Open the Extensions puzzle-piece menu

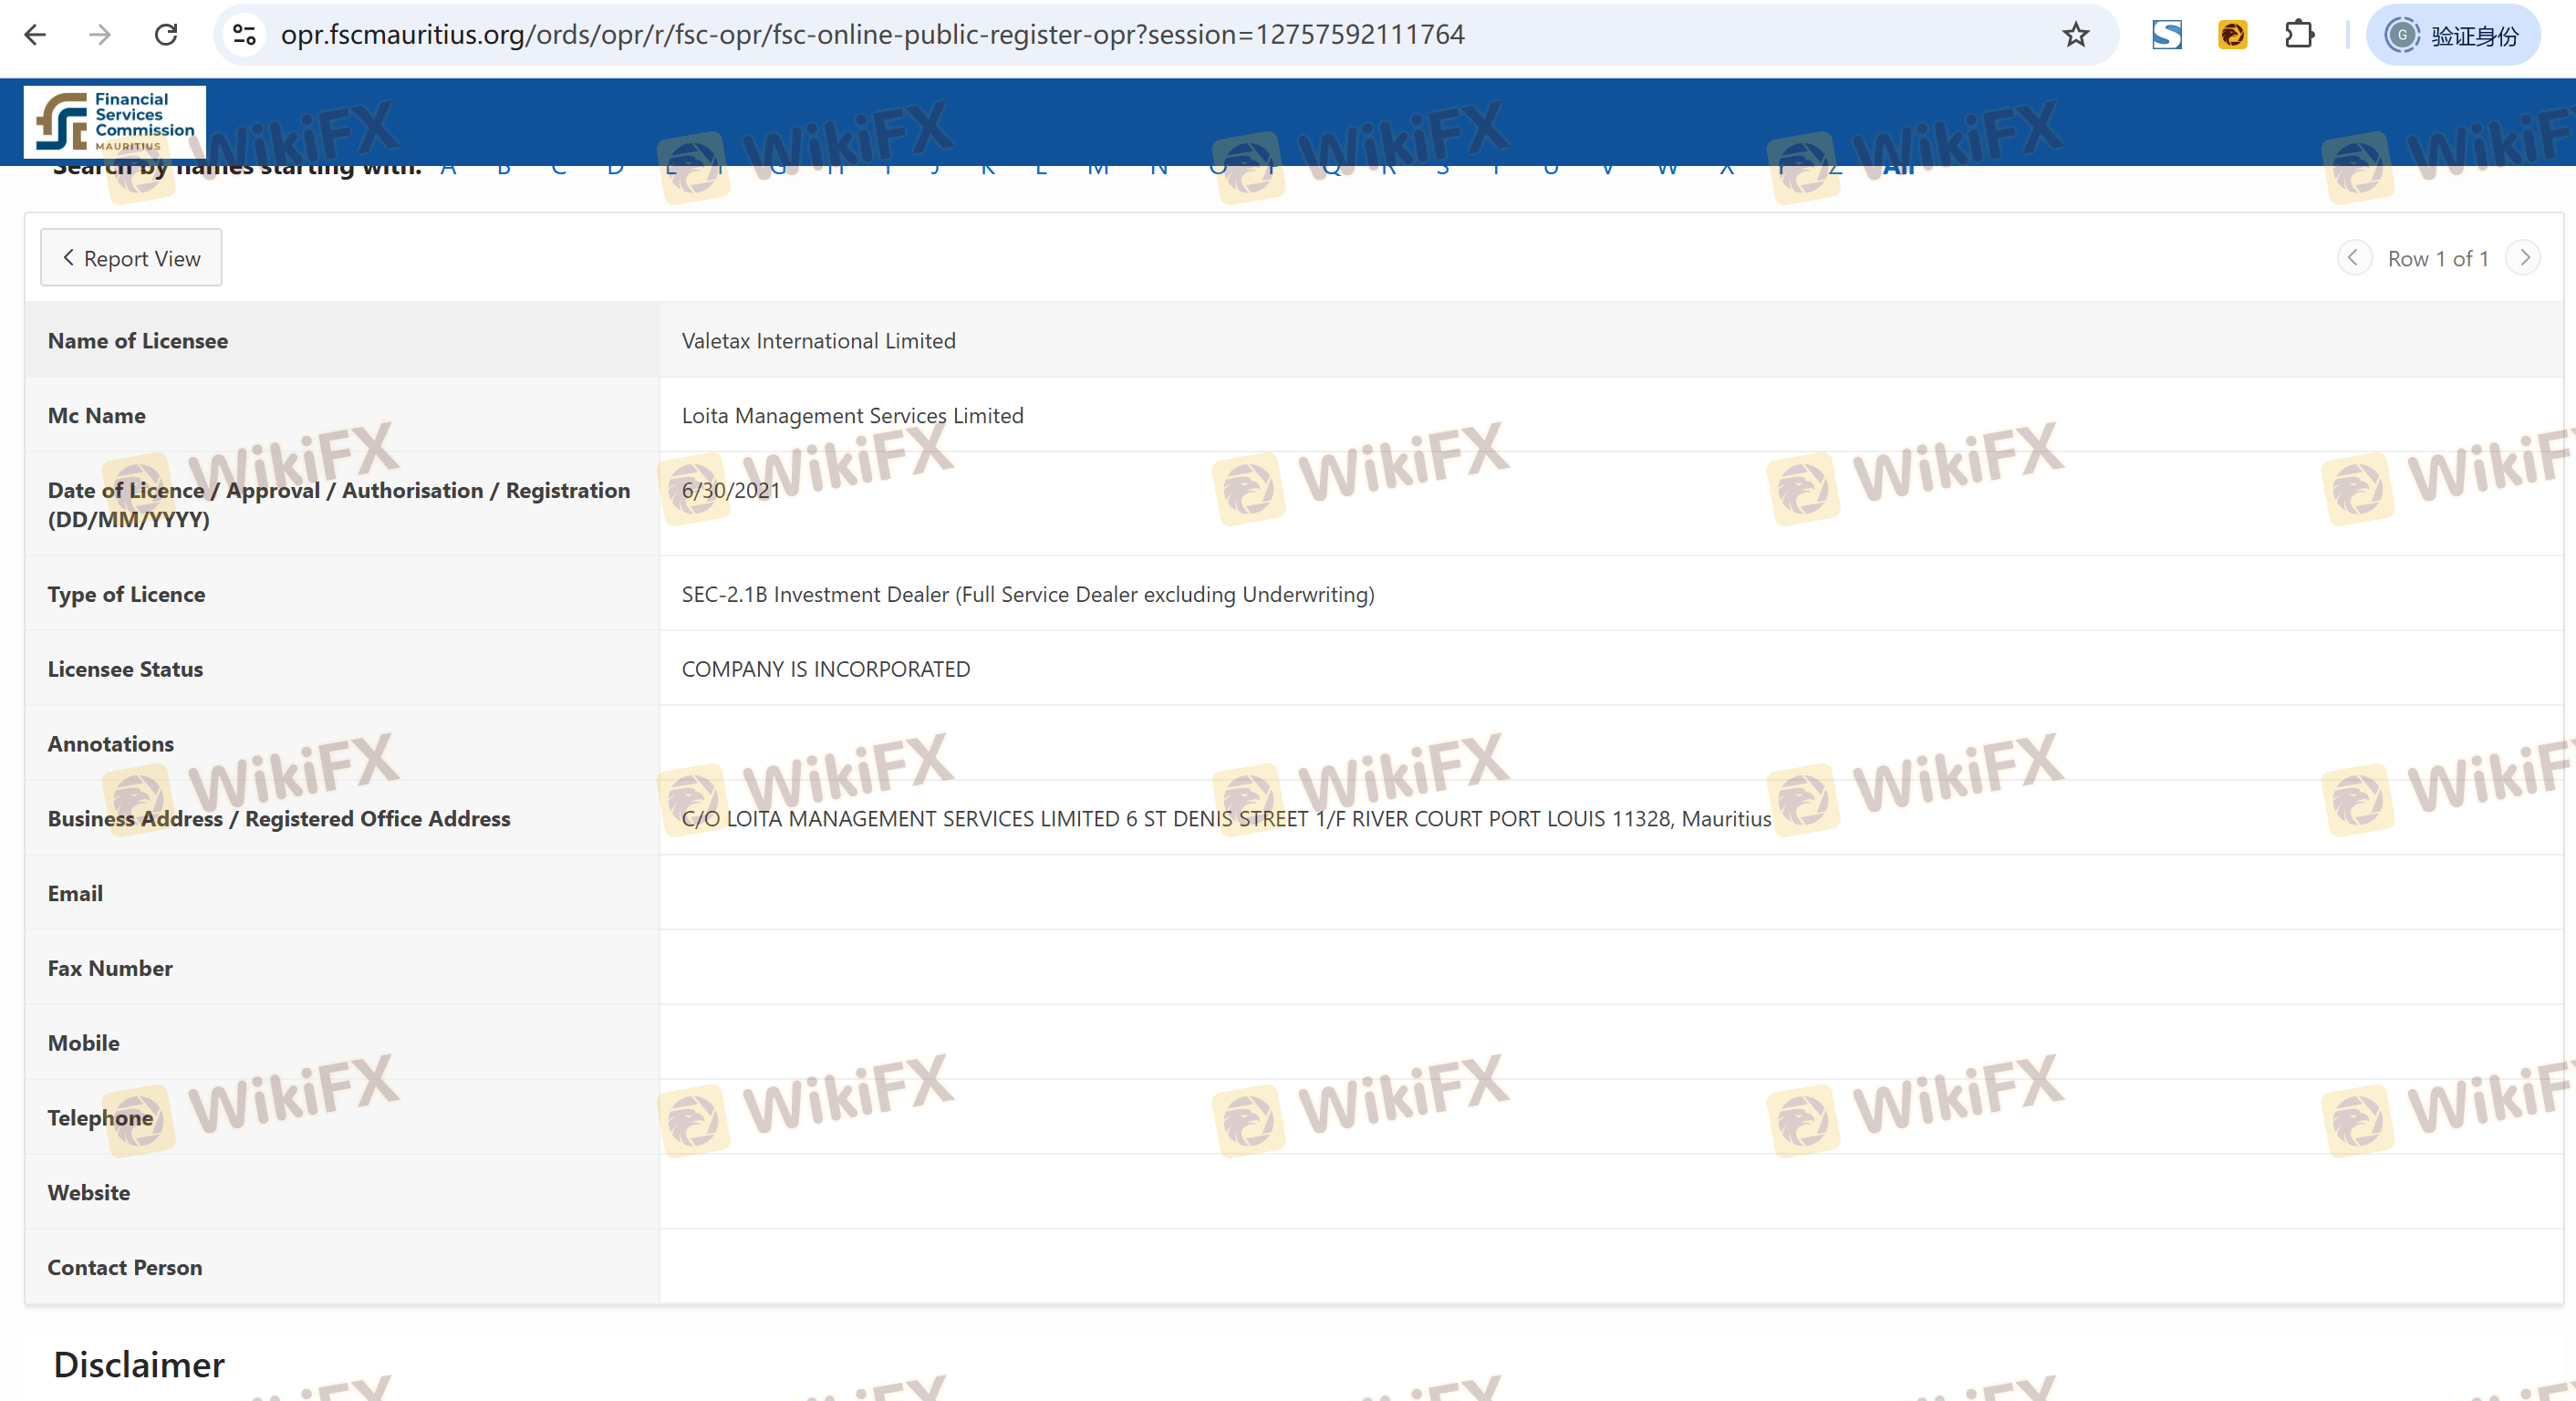[2299, 35]
